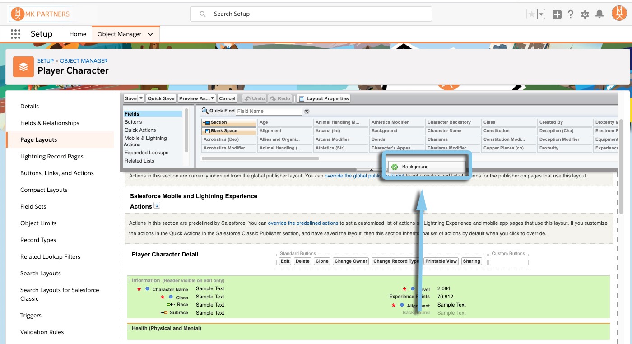Click the Sharing standard button
The image size is (632, 344).
[x=471, y=261]
